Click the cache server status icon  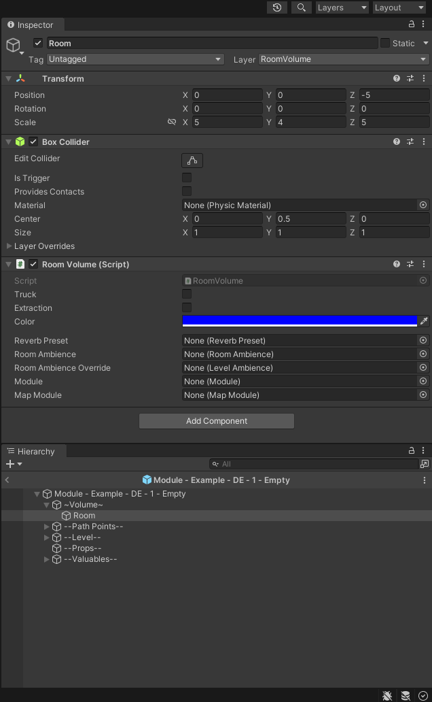click(406, 695)
